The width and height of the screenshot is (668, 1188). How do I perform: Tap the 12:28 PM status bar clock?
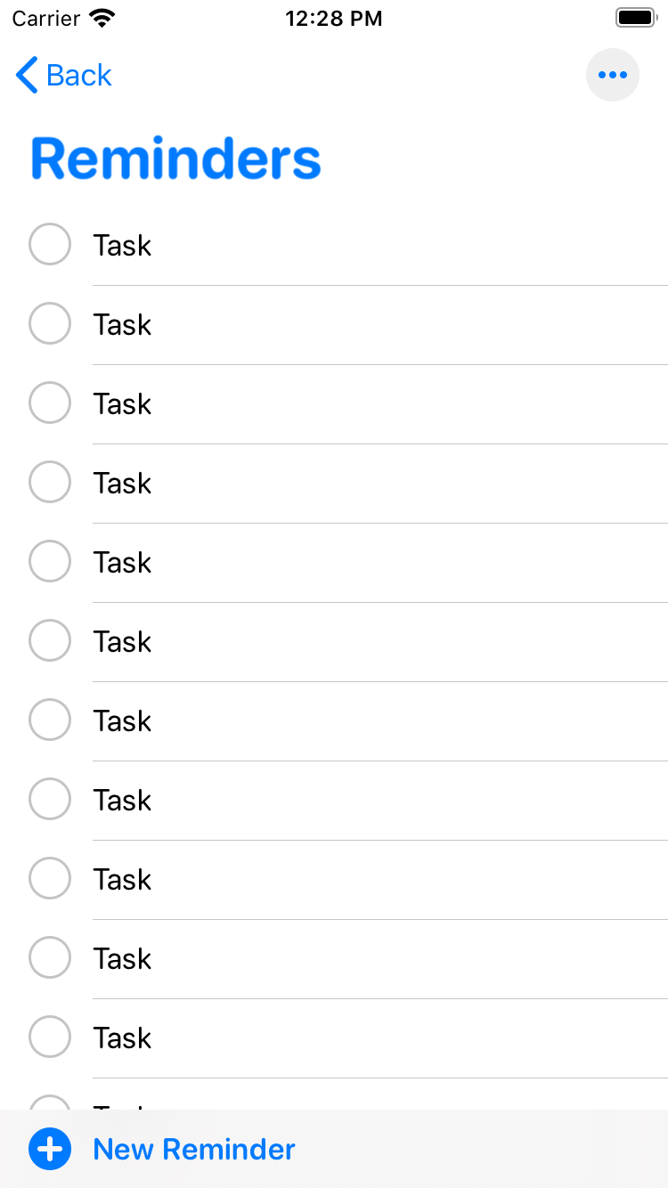(334, 19)
